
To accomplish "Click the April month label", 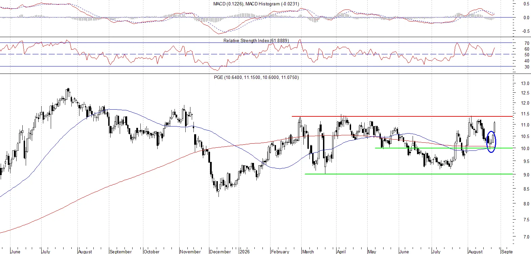I will 341,252.
